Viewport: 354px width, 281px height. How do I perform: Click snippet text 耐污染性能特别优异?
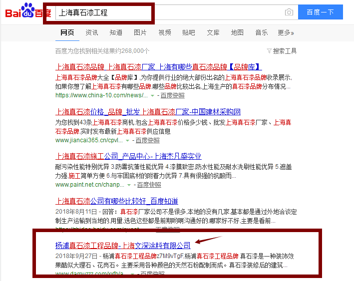click(x=82, y=167)
